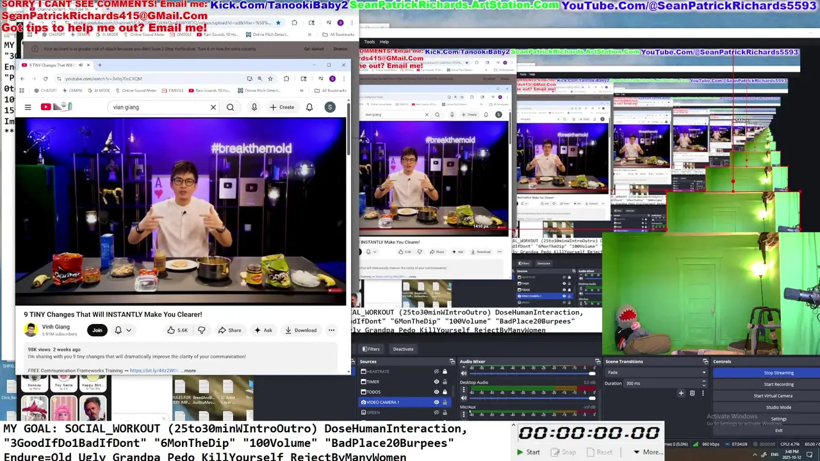Toggle visibility of GREEN source

tap(436, 412)
